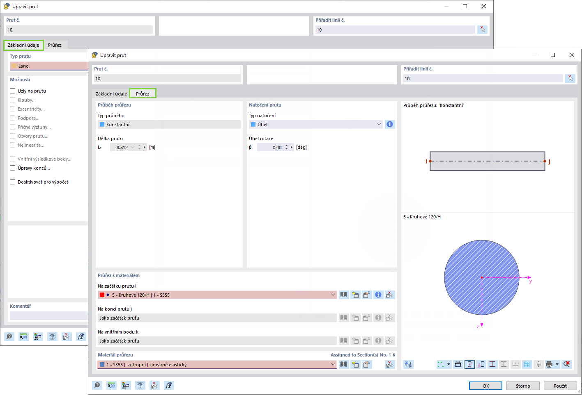
Task: Toggle Otvory prutu... checkbox
Action: [x=13, y=136]
